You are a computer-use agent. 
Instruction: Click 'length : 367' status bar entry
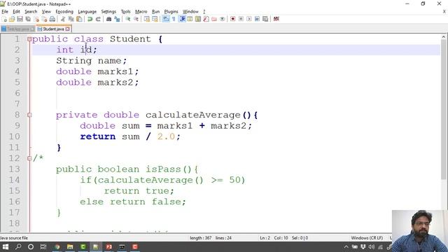pyautogui.click(x=201, y=238)
